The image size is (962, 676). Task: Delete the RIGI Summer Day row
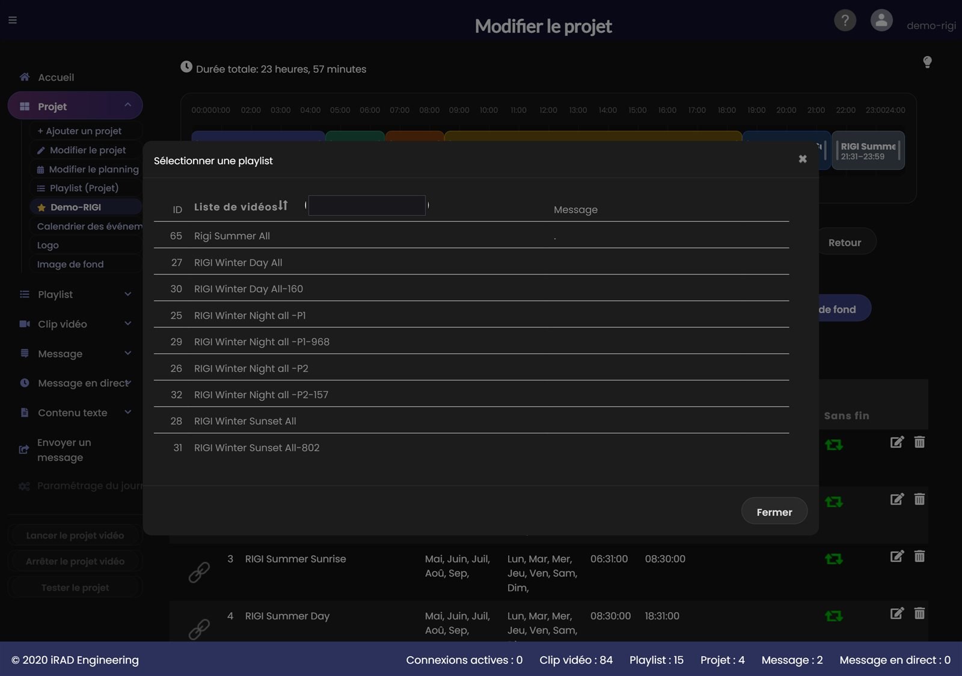click(x=919, y=614)
